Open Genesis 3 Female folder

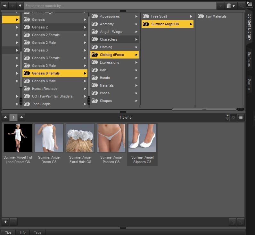[55, 58]
